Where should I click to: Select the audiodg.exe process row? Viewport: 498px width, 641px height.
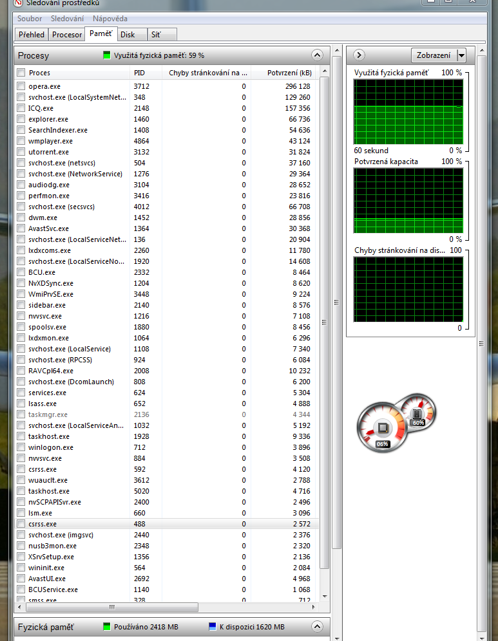coord(167,185)
